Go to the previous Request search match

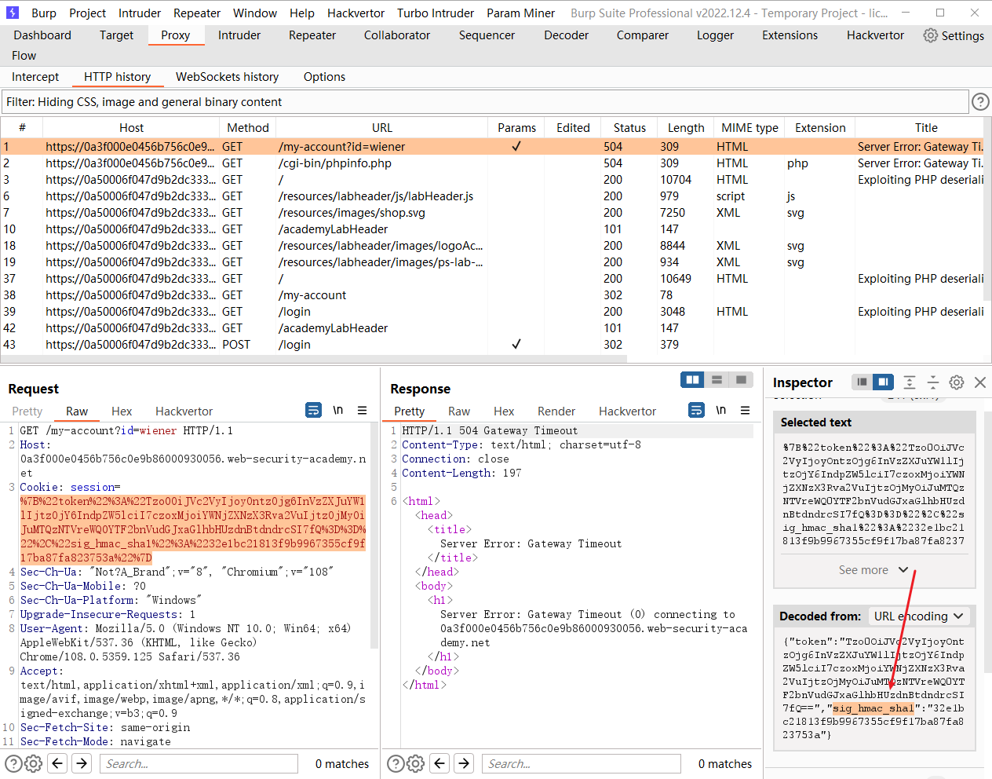click(57, 763)
